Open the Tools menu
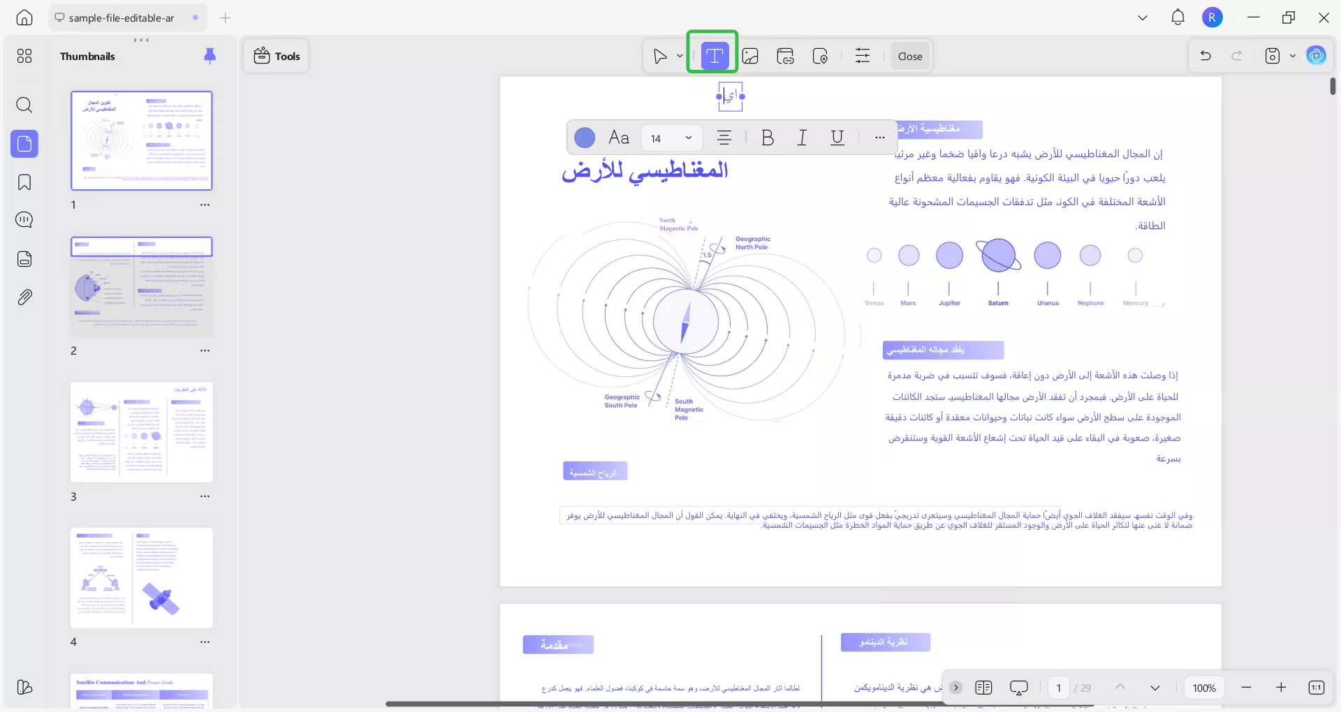 275,56
